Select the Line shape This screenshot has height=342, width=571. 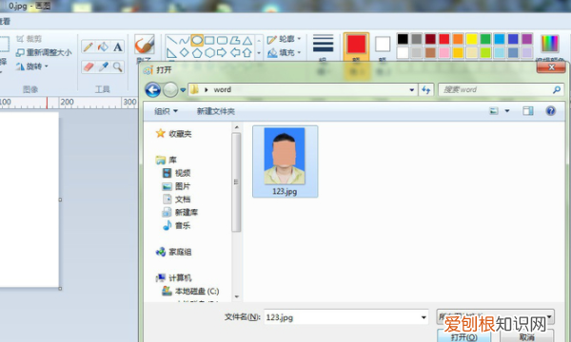[172, 40]
